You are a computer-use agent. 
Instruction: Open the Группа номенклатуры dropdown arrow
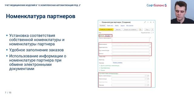[x=146, y=76]
